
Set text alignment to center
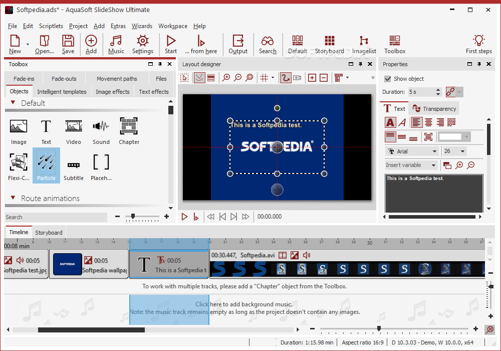tap(428, 122)
